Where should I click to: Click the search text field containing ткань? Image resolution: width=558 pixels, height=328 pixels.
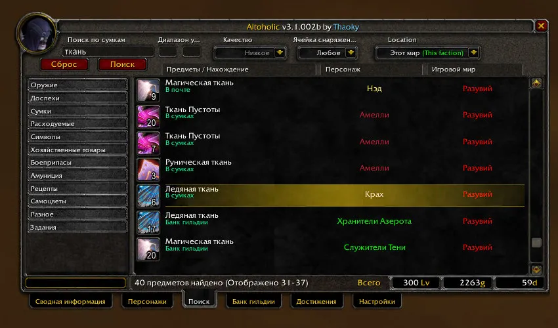(108, 52)
